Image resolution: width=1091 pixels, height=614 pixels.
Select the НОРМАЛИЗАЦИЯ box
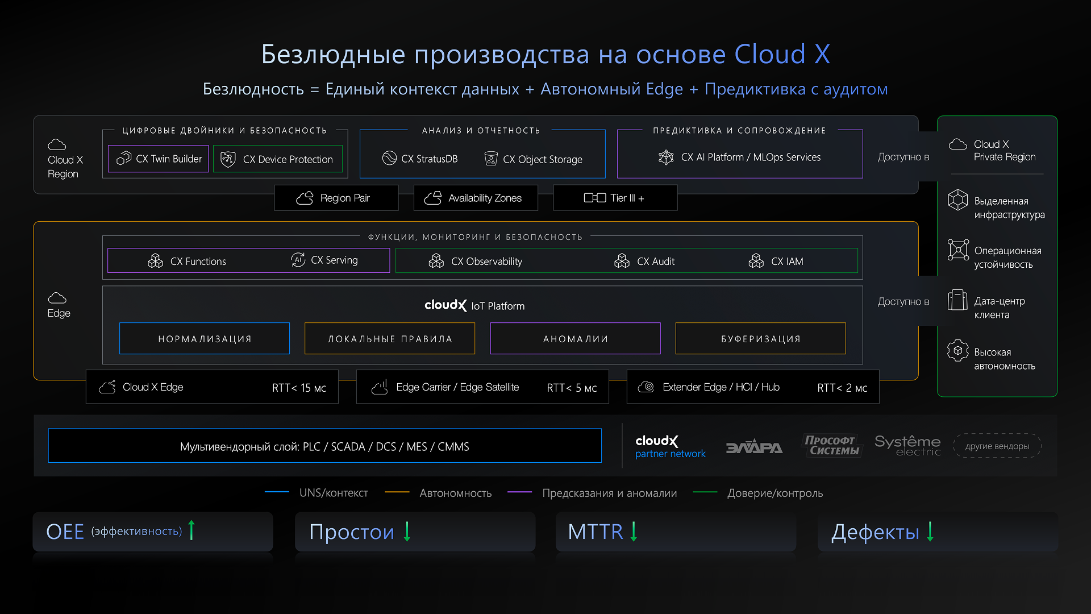click(205, 339)
